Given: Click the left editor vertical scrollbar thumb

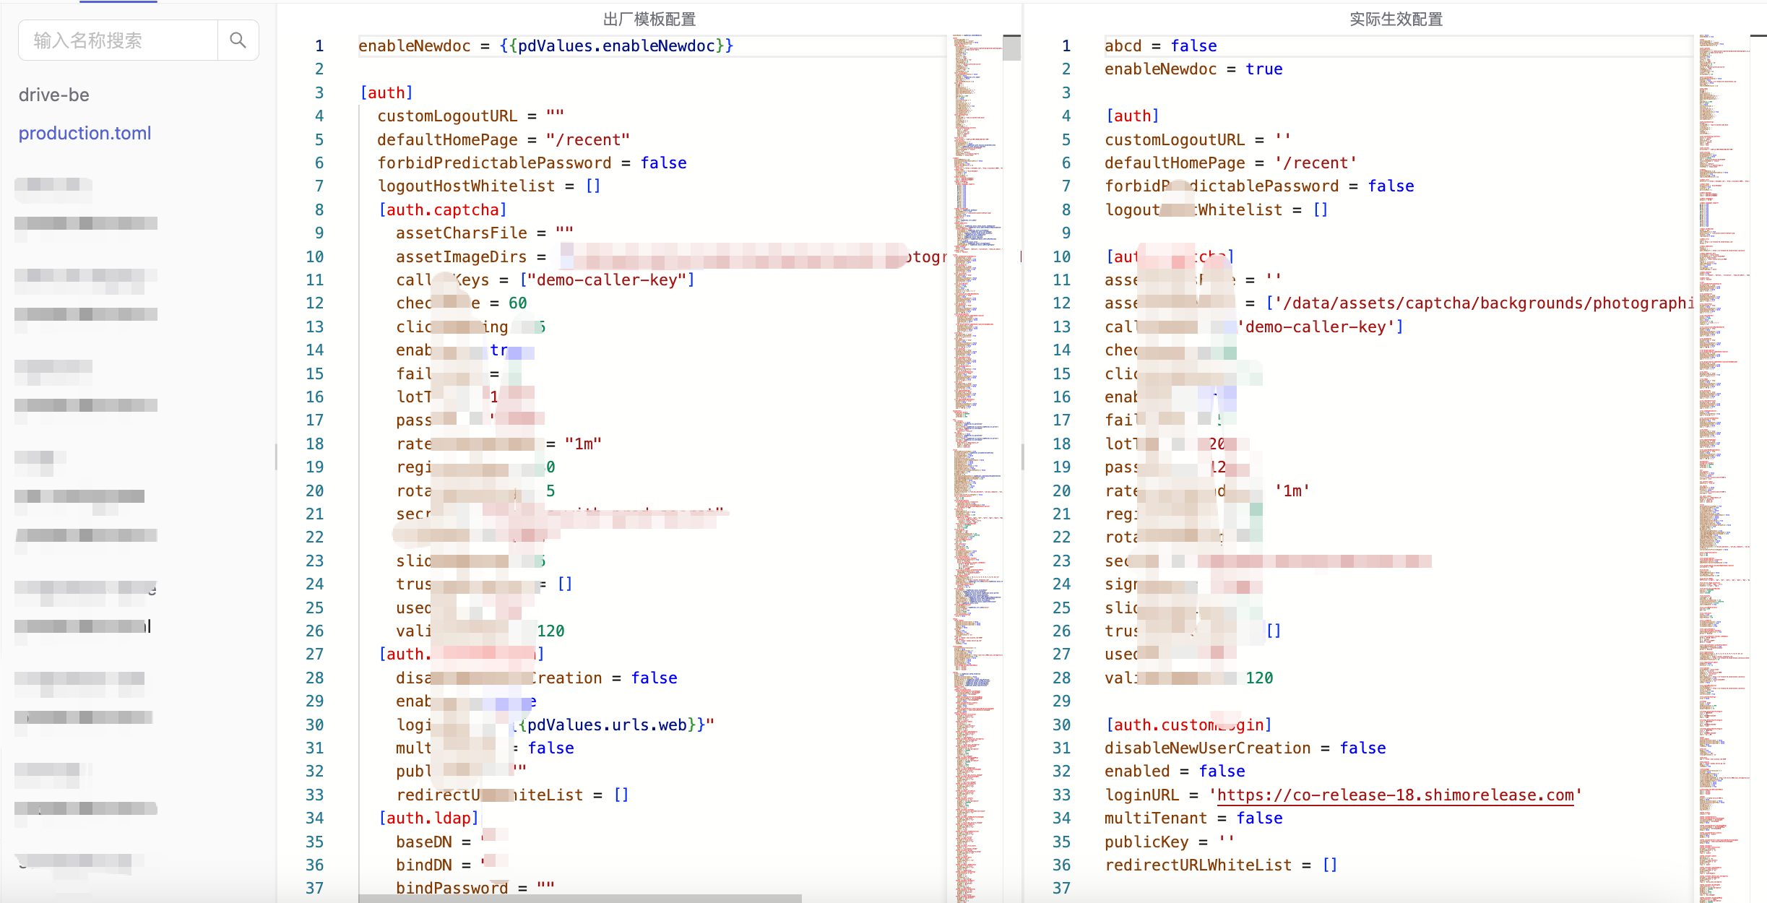Looking at the screenshot, I should coord(1011,48).
